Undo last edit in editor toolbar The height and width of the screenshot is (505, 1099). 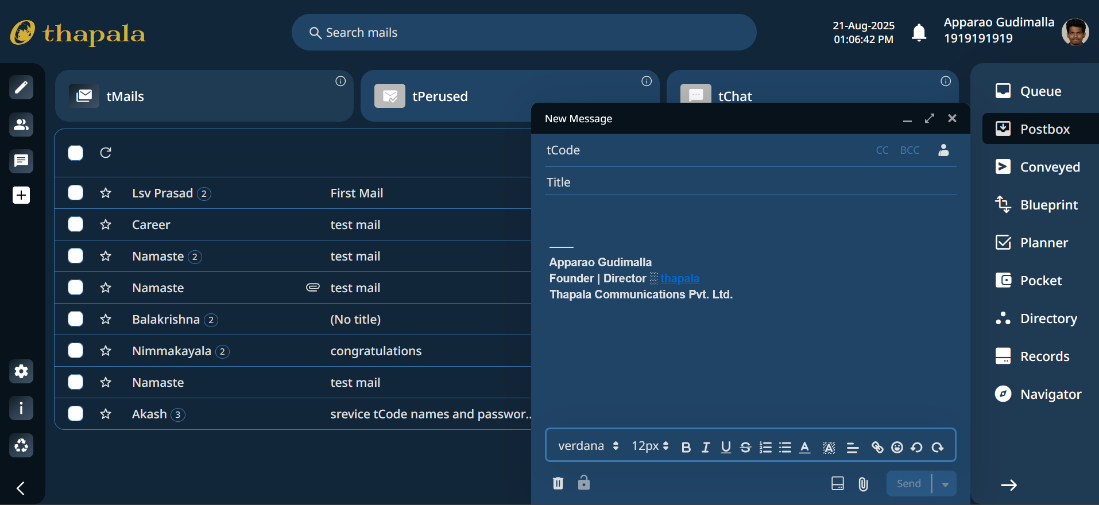coord(916,448)
